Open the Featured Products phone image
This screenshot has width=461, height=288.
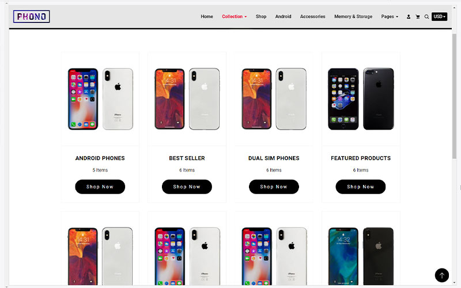(361, 98)
